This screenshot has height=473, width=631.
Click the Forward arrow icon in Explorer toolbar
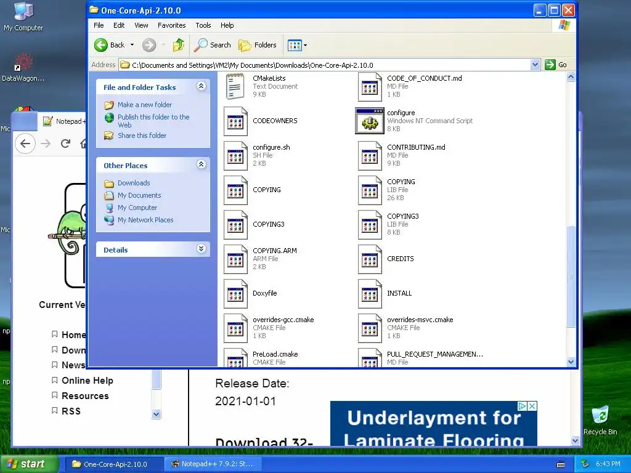[149, 45]
